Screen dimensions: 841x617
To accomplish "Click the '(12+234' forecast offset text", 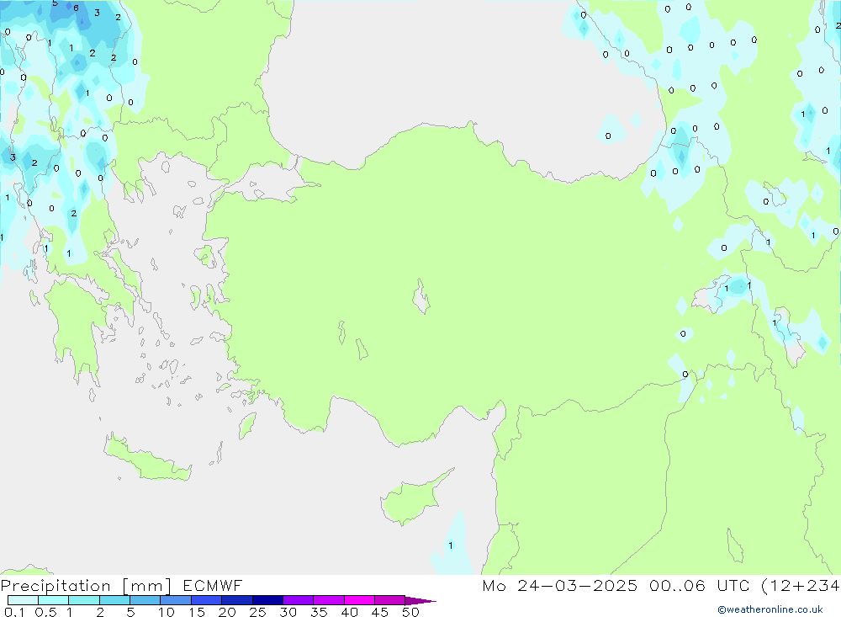I will coord(801,585).
